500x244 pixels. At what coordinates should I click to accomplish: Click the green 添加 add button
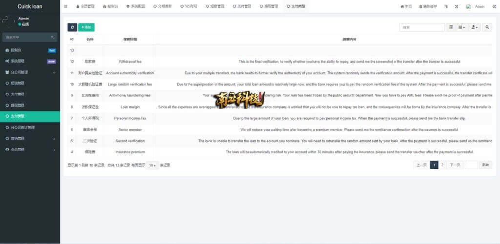(x=86, y=27)
